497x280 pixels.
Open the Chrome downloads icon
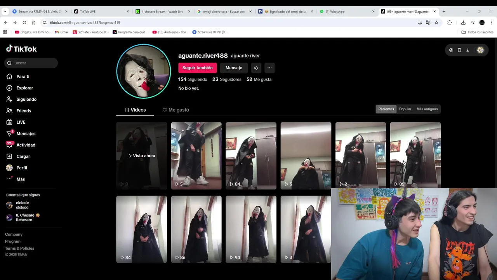[x=463, y=23]
